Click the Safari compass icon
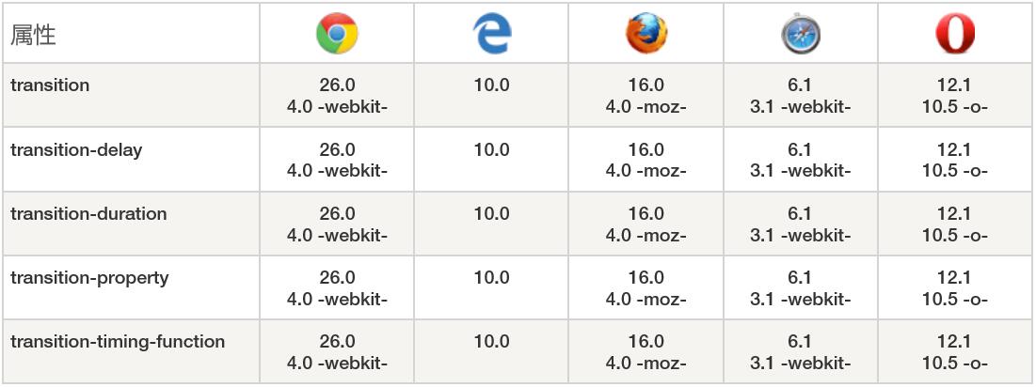The height and width of the screenshot is (387, 1036). [801, 34]
